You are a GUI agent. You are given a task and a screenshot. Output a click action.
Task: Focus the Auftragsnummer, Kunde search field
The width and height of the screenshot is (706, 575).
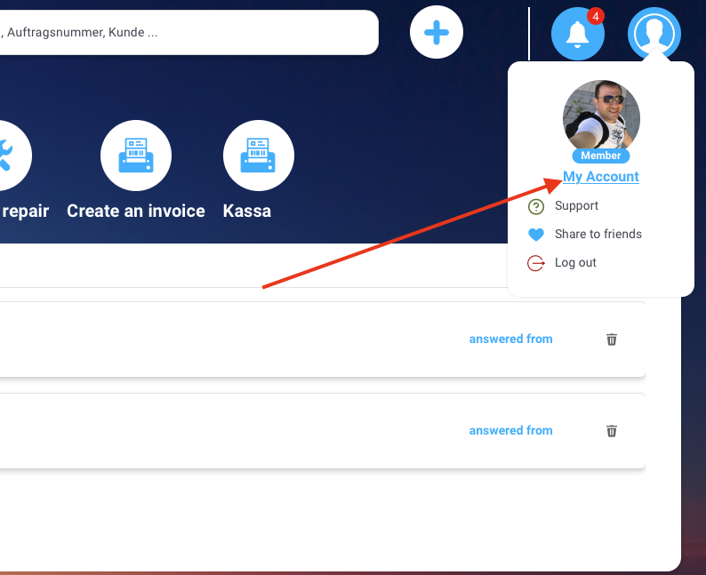(x=187, y=33)
